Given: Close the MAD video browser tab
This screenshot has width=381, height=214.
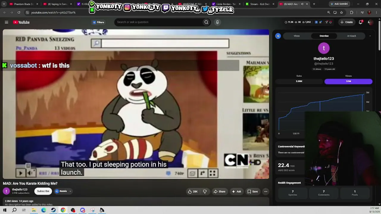Looking at the screenshot, I should click(x=307, y=4).
